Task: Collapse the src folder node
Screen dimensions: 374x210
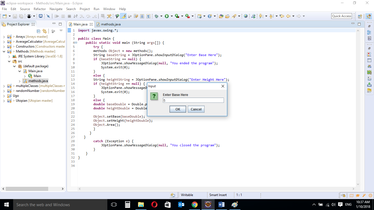Action: tap(9, 61)
